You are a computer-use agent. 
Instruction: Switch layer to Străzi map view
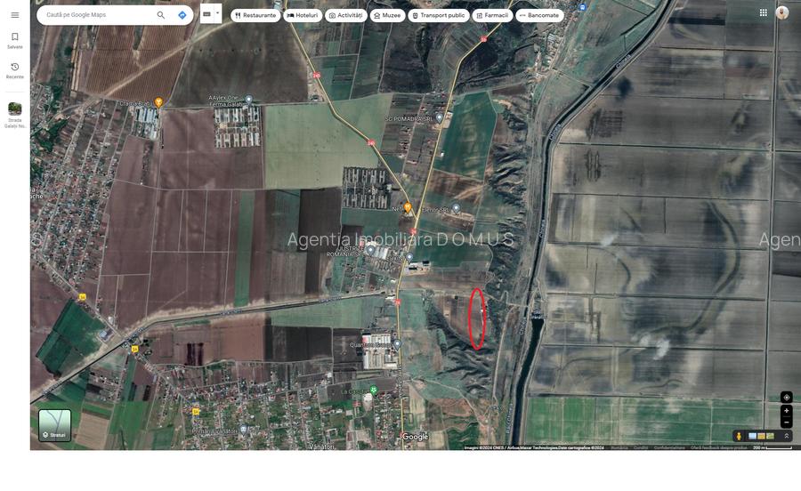(54, 425)
